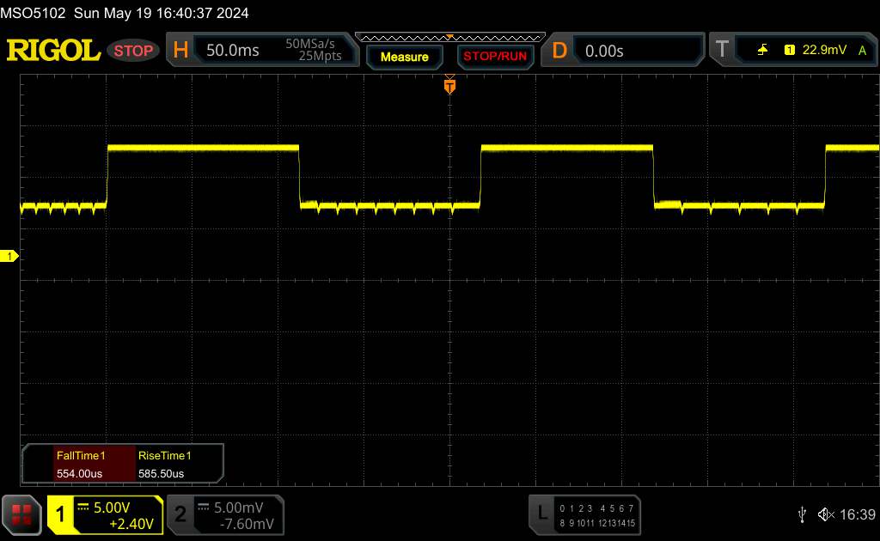Image resolution: width=880 pixels, height=541 pixels.
Task: Open the orange D delay icon
Action: [x=559, y=51]
